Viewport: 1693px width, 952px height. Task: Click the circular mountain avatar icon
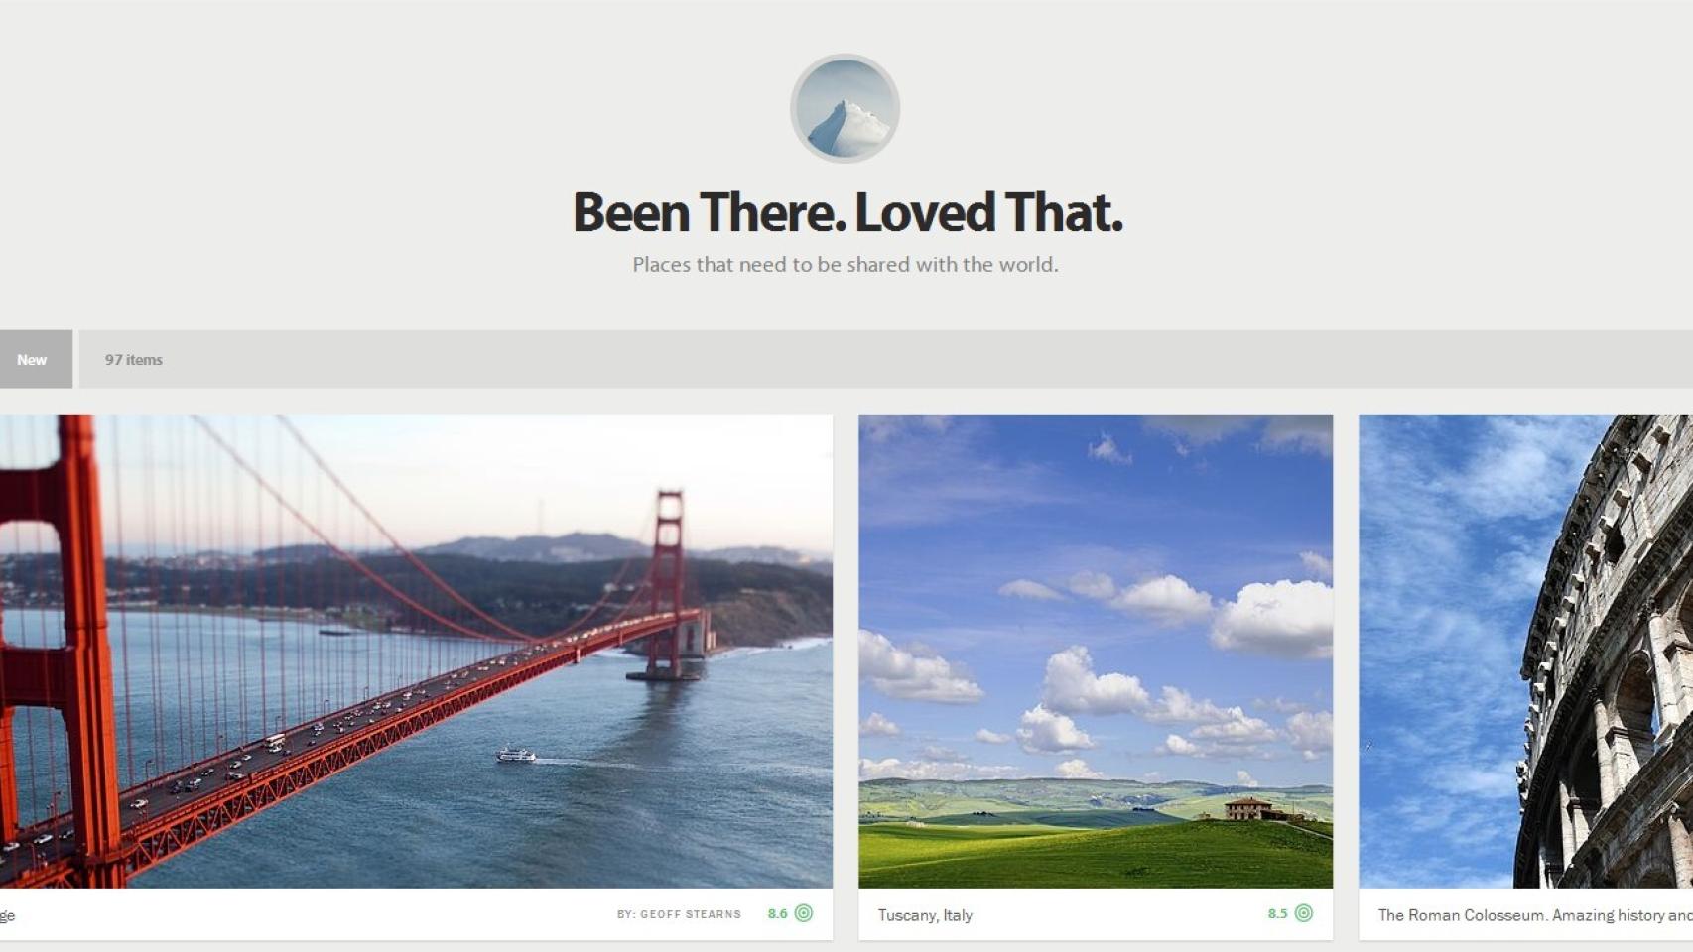[845, 108]
